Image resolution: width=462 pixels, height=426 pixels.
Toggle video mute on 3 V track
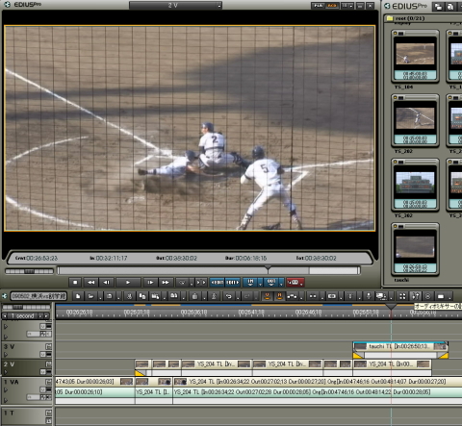click(42, 355)
